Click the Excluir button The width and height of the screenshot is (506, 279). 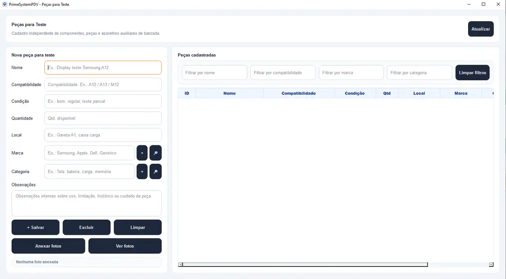(86, 228)
